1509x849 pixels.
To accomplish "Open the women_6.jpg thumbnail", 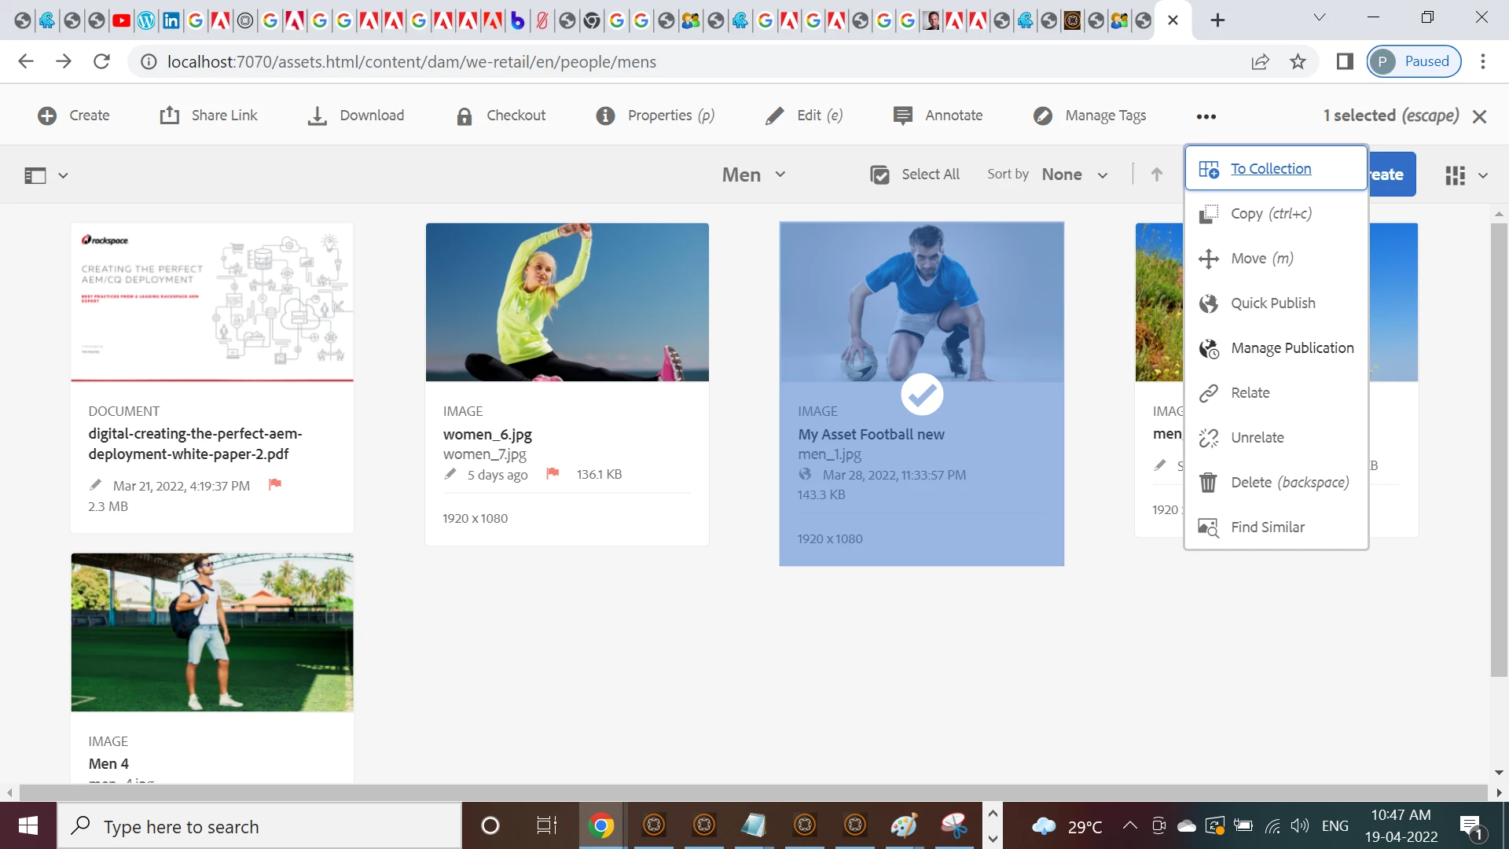I will click(x=567, y=302).
